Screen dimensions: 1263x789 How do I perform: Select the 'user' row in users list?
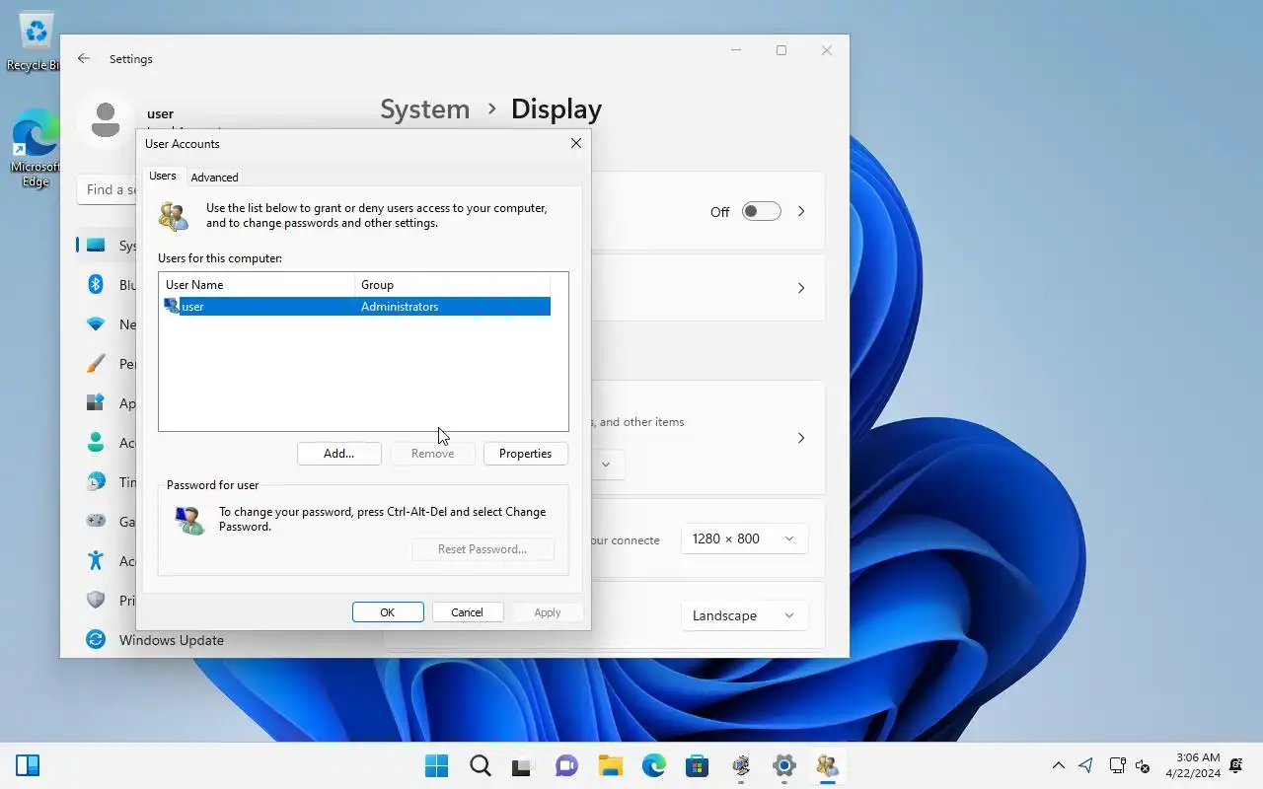coord(356,307)
